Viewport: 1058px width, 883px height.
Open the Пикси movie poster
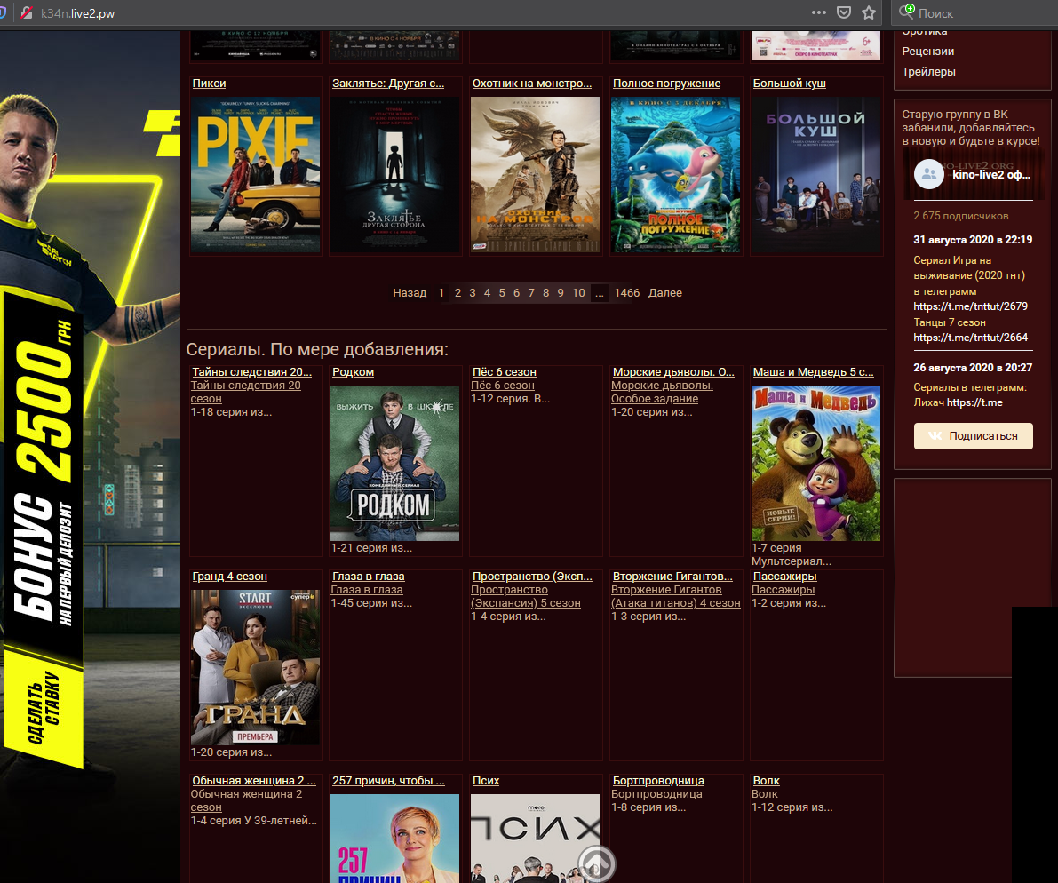(255, 175)
